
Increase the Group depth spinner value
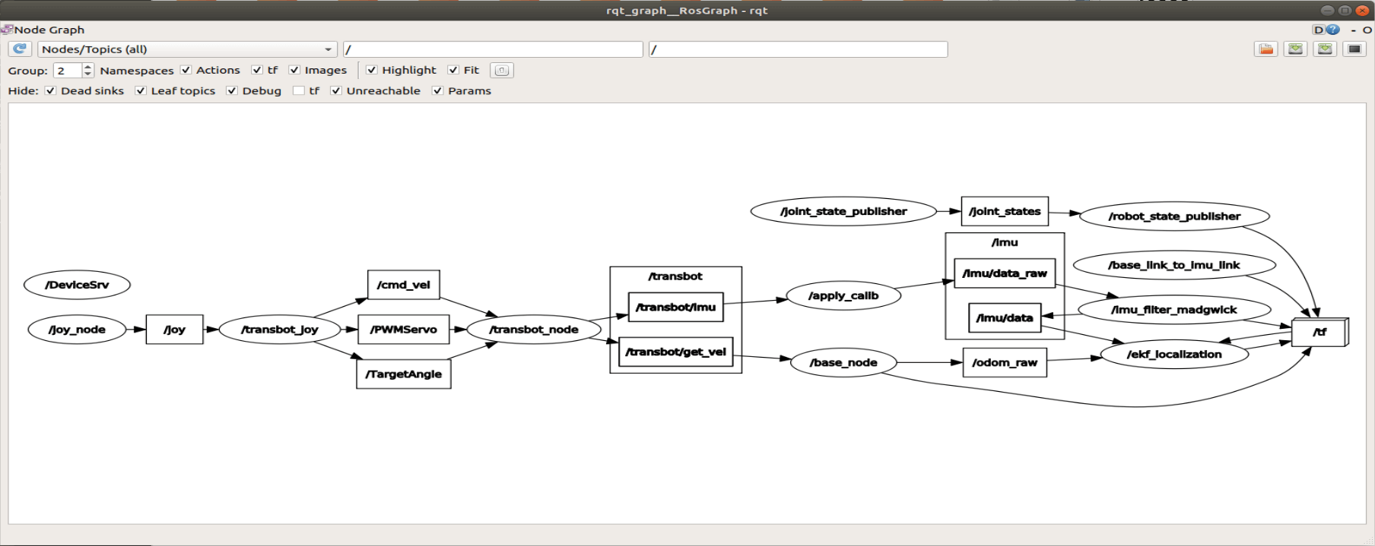click(x=88, y=67)
